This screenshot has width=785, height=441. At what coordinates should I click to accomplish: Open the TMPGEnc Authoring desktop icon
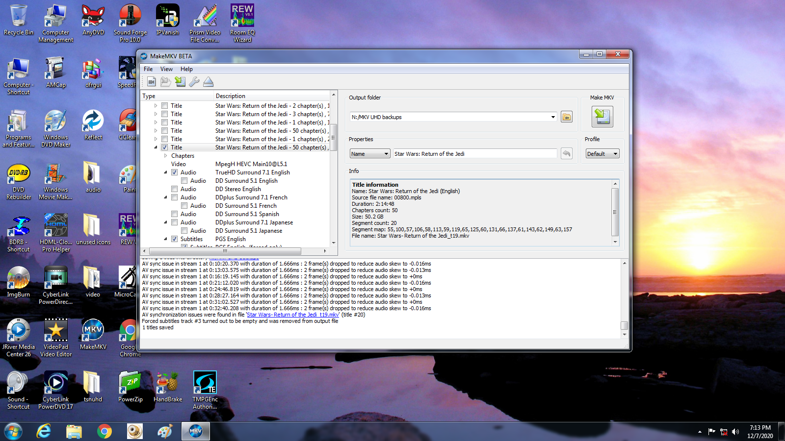[x=205, y=391]
